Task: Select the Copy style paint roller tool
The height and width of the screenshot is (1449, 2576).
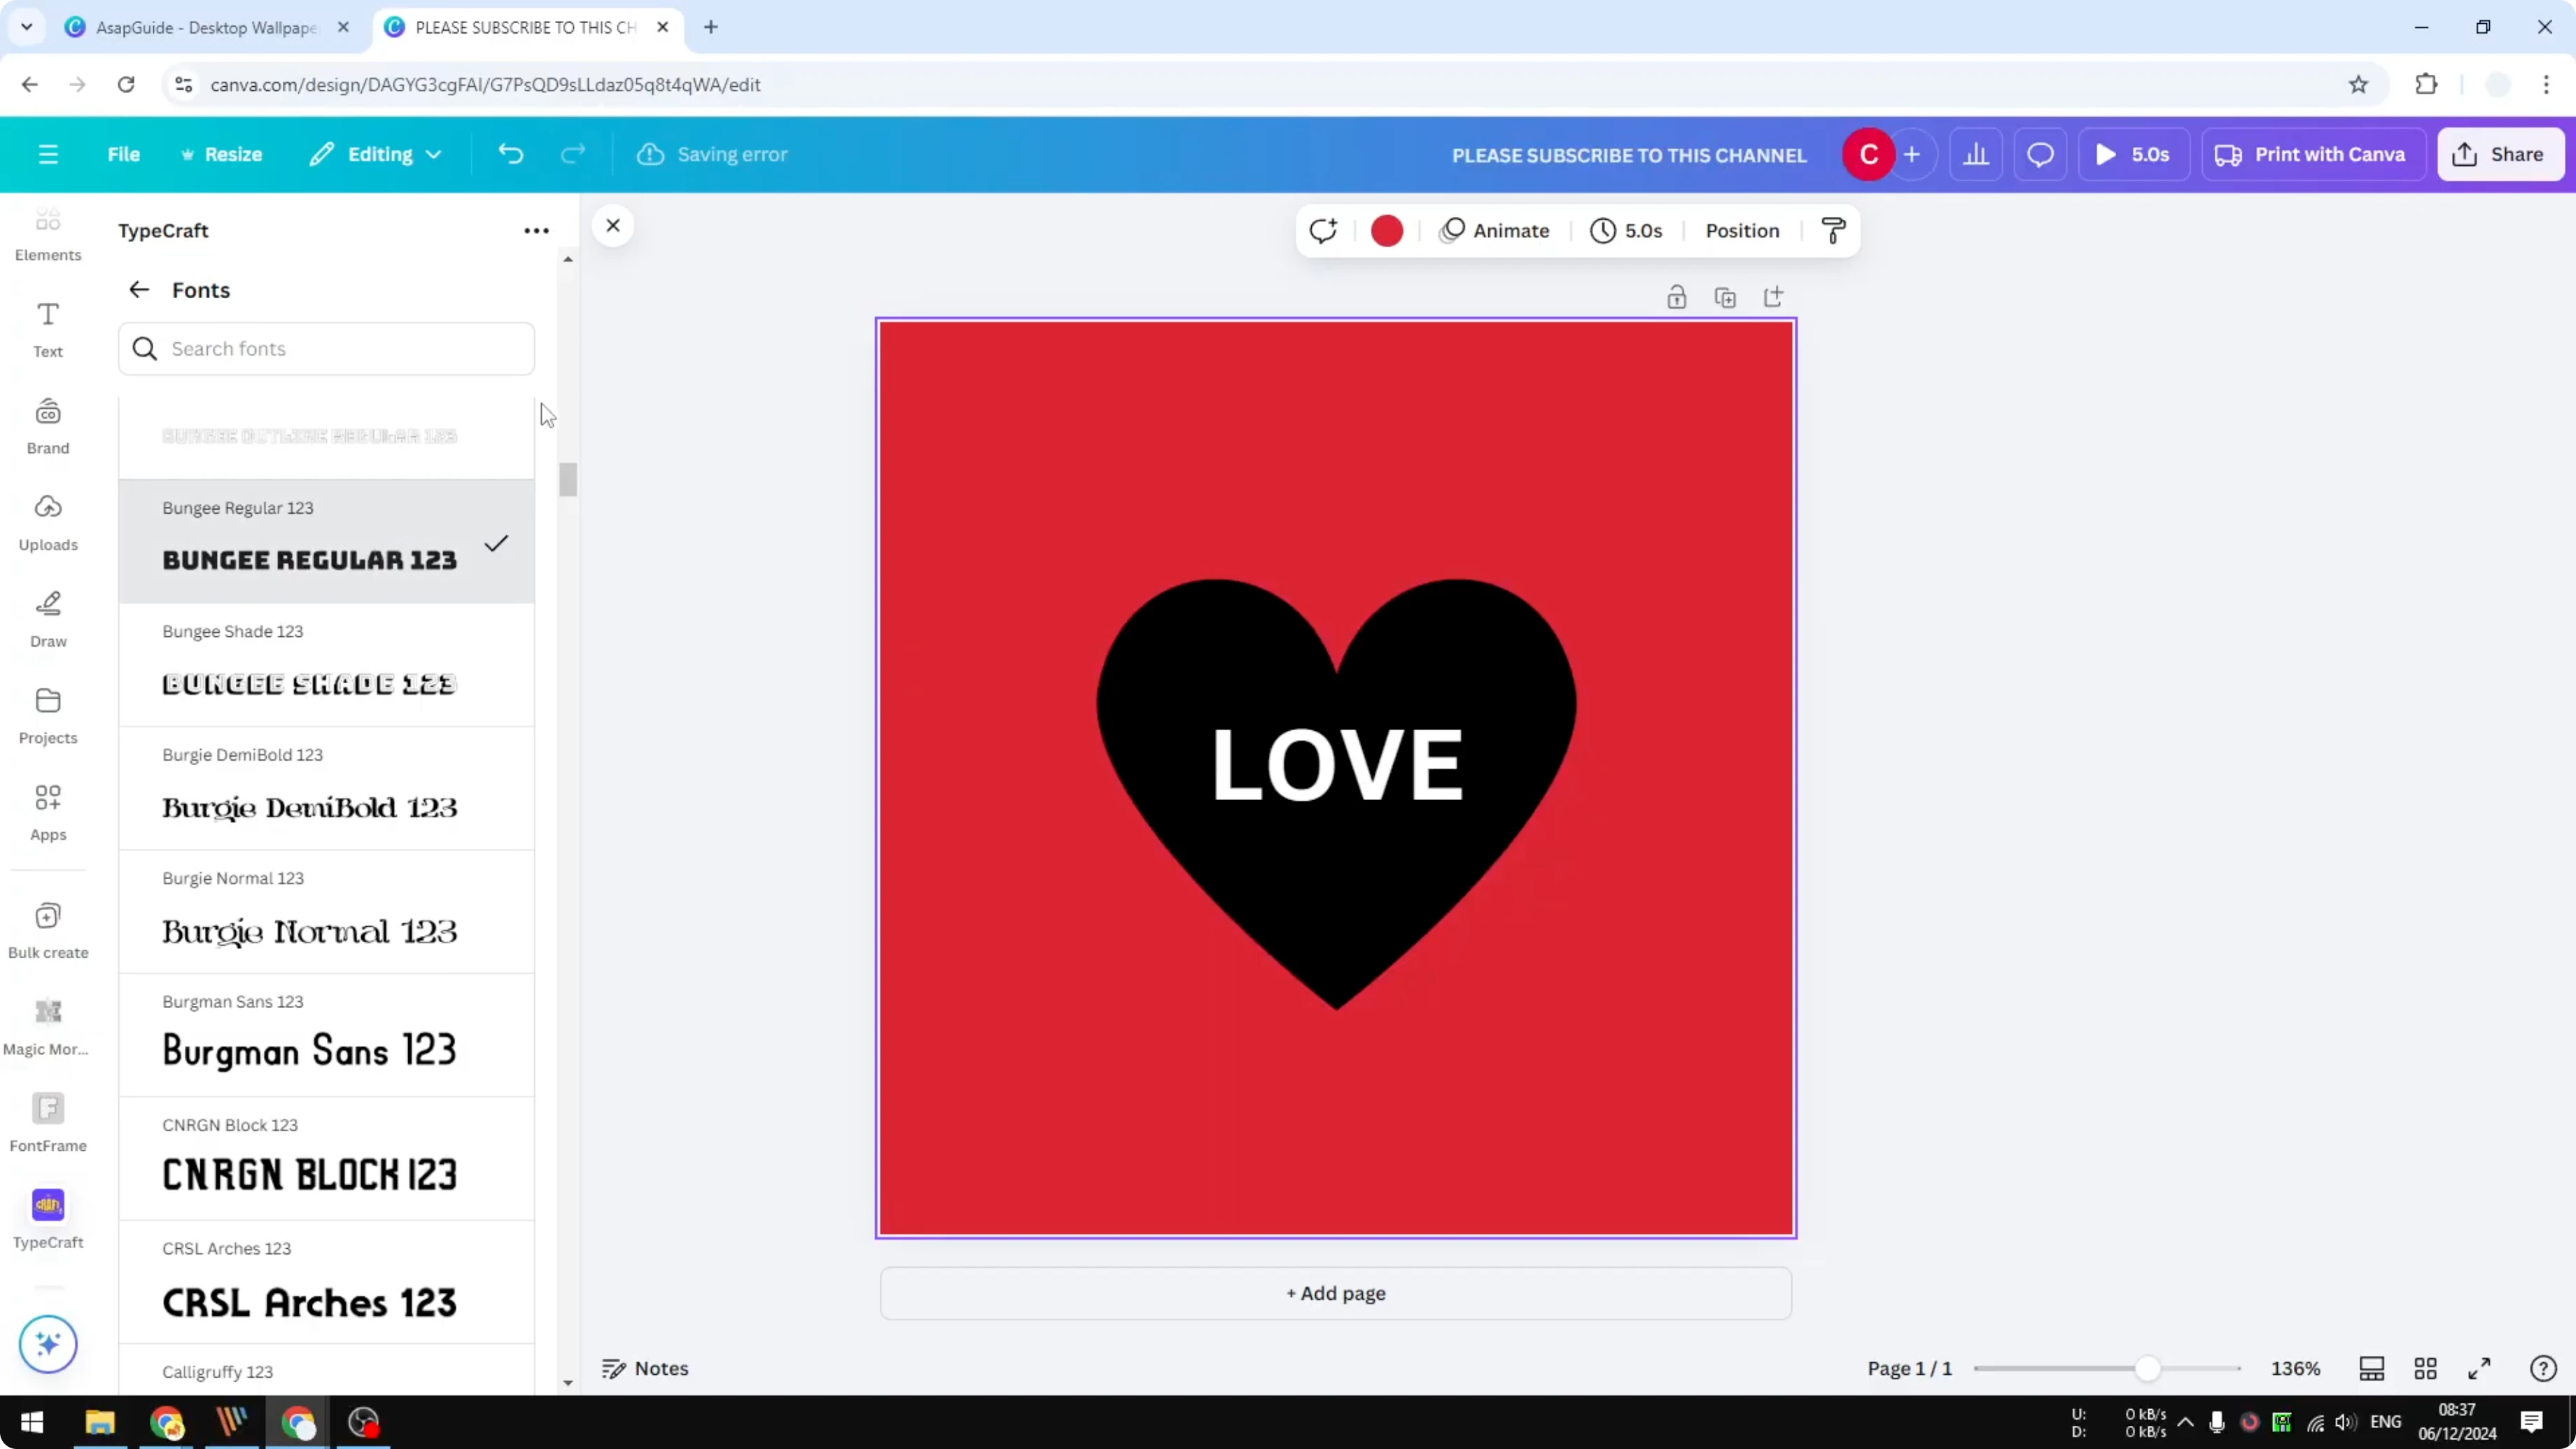Action: 1833,230
